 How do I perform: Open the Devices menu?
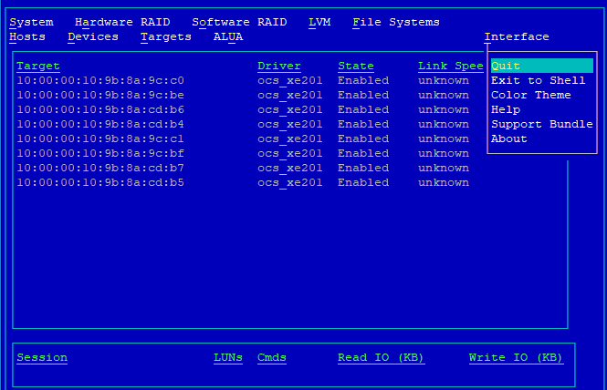(x=93, y=36)
